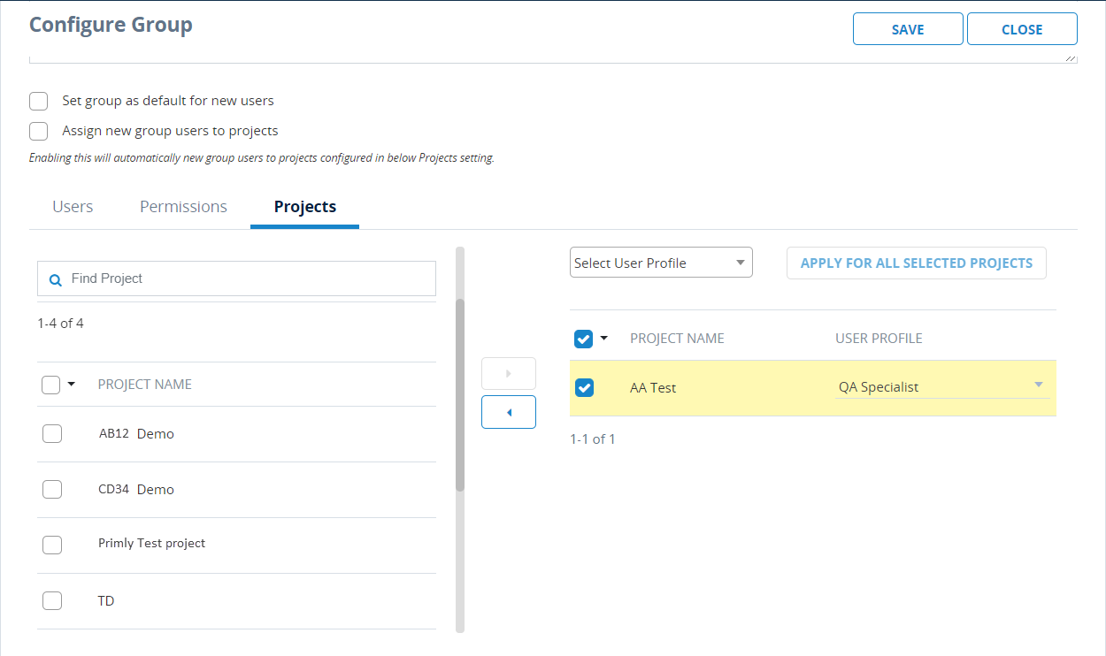1106x656 pixels.
Task: Check the Primly Test project box
Action: coord(52,545)
